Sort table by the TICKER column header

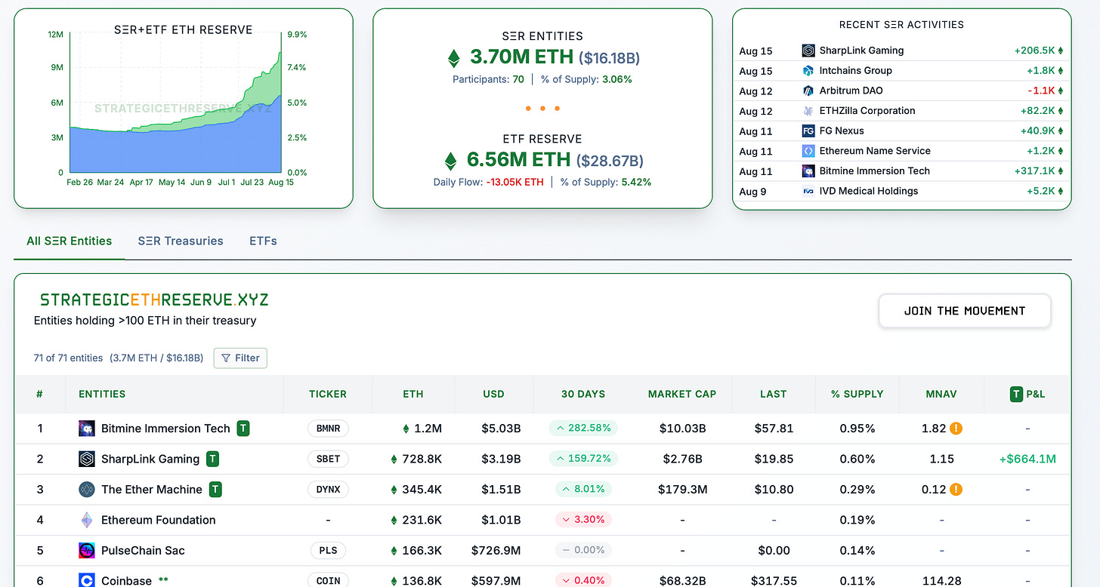tap(328, 394)
